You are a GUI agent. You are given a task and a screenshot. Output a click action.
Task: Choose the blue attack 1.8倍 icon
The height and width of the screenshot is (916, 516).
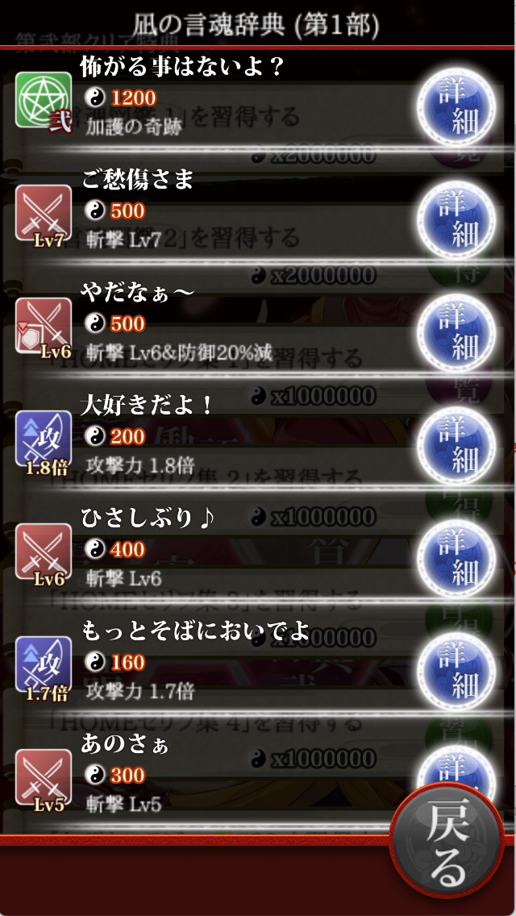pyautogui.click(x=44, y=440)
